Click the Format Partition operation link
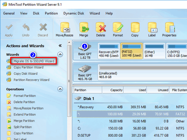Screen dimensions: 187x140 click(25, 96)
